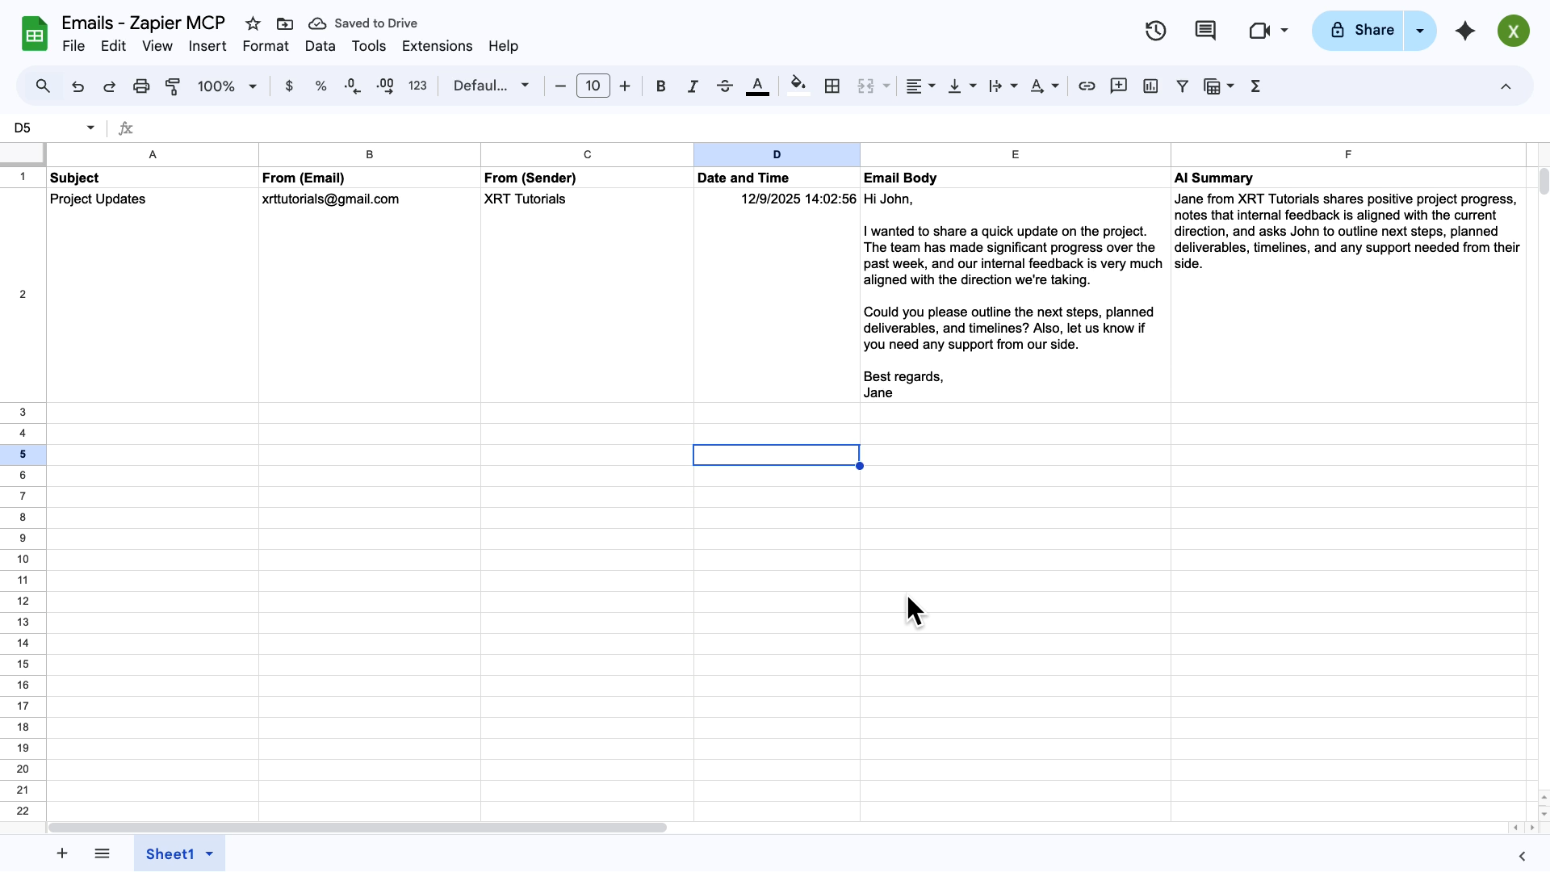Click the Gemini sparkle icon
1550x872 pixels.
click(x=1464, y=31)
